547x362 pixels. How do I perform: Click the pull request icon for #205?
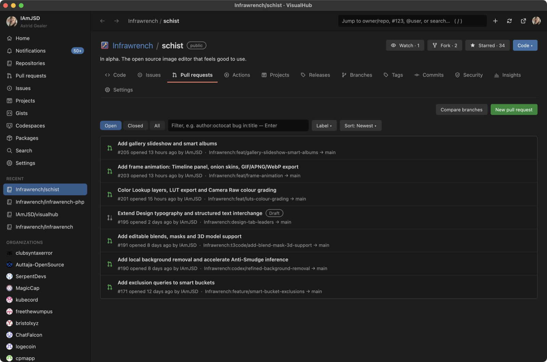pos(110,148)
